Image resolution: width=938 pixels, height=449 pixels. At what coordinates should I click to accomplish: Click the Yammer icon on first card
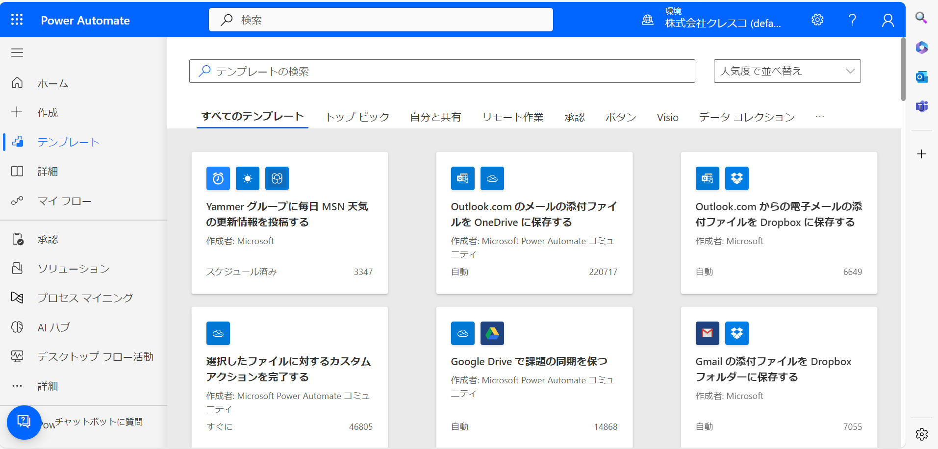point(277,178)
